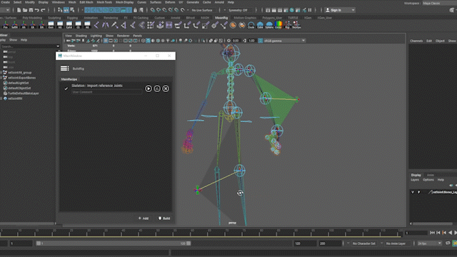This screenshot has height=257, width=457.
Task: Open the No Character Set dropdown
Action: pyautogui.click(x=363, y=243)
